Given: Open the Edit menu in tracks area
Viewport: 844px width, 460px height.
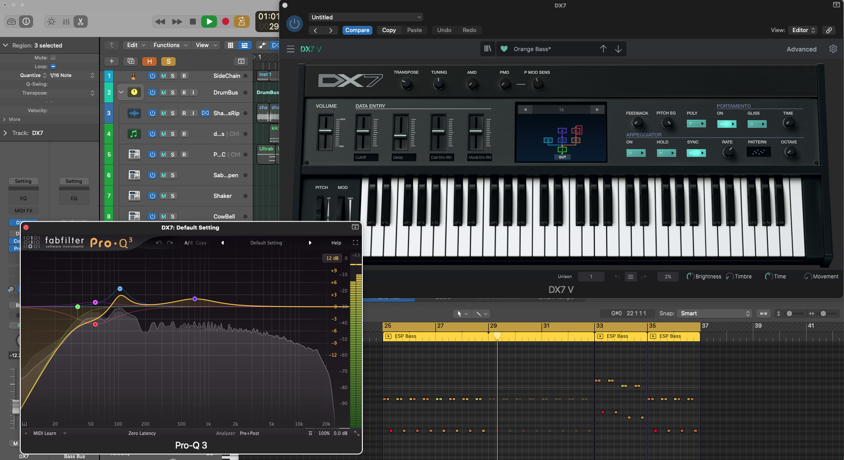Looking at the screenshot, I should point(136,45).
